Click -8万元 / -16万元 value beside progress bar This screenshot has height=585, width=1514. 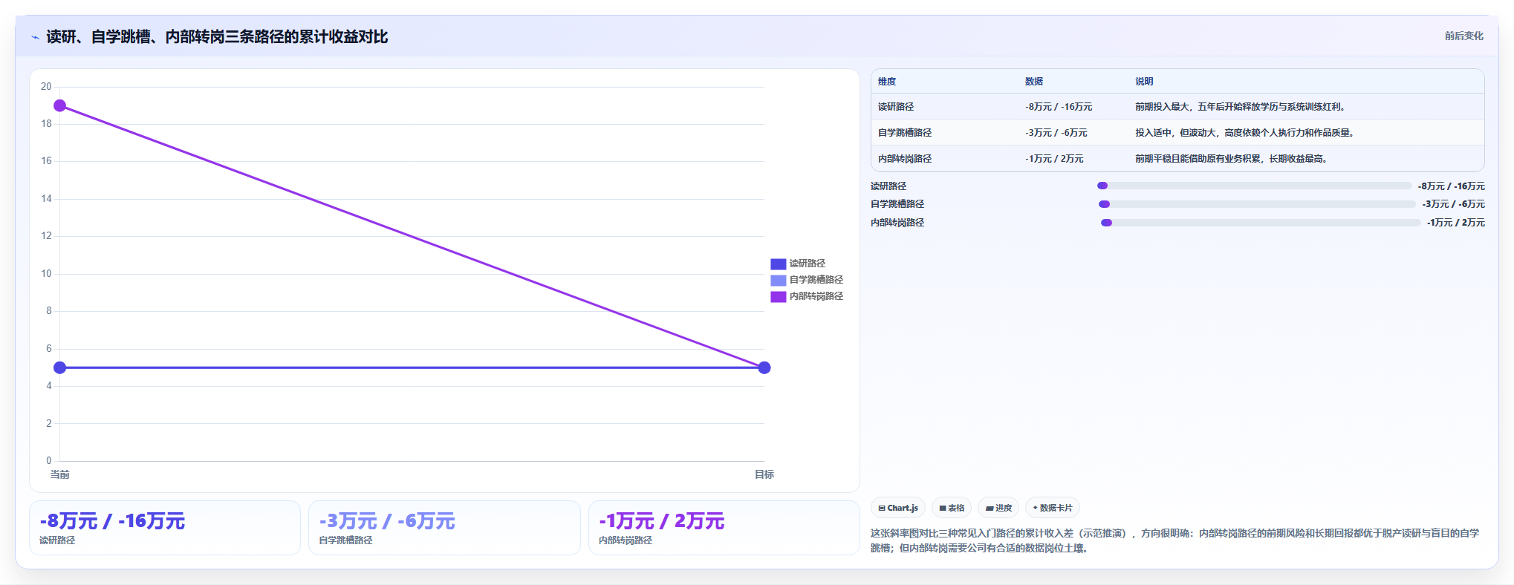pos(1452,186)
